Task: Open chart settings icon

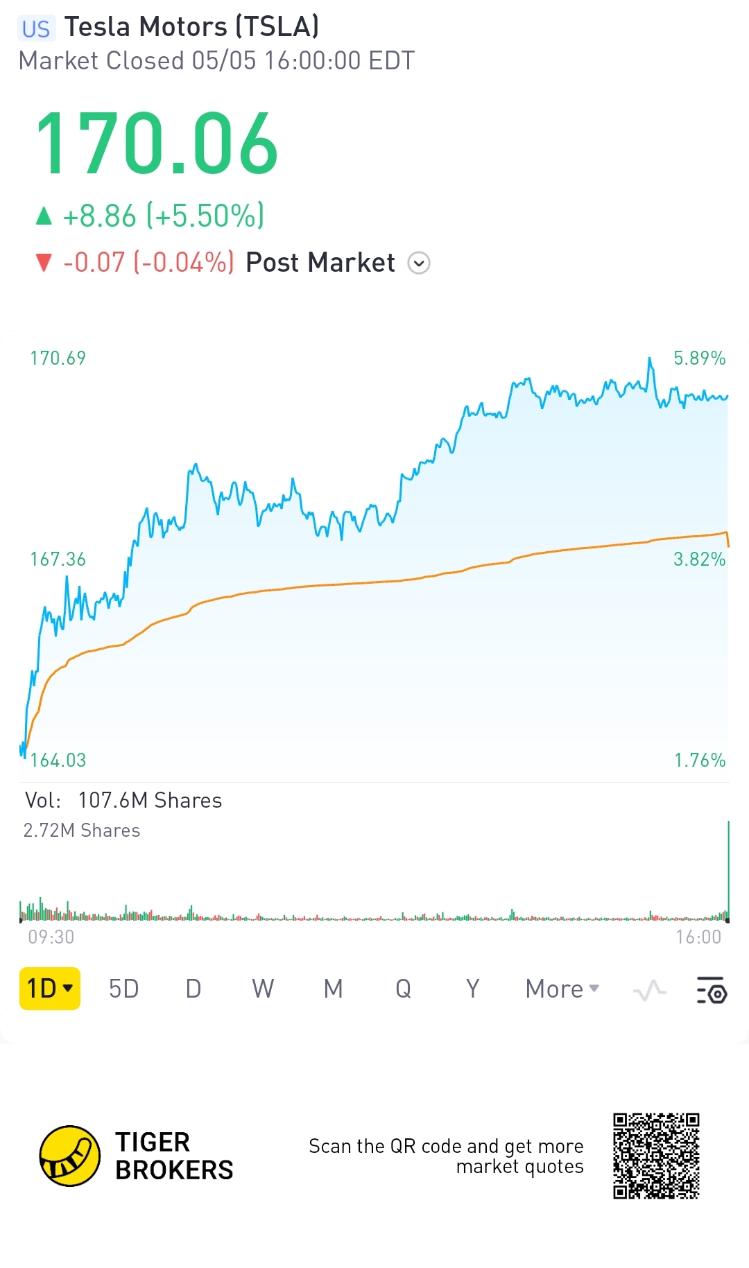Action: click(x=712, y=990)
